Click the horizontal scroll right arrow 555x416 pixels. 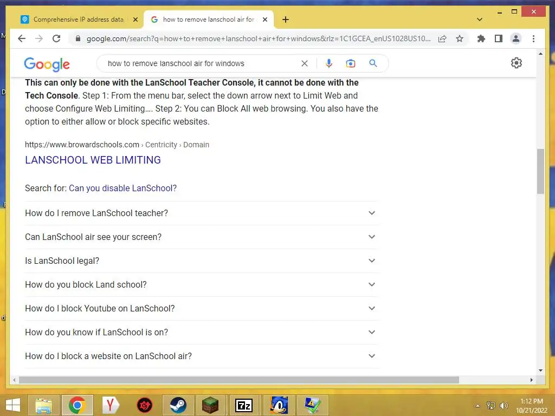pos(531,380)
